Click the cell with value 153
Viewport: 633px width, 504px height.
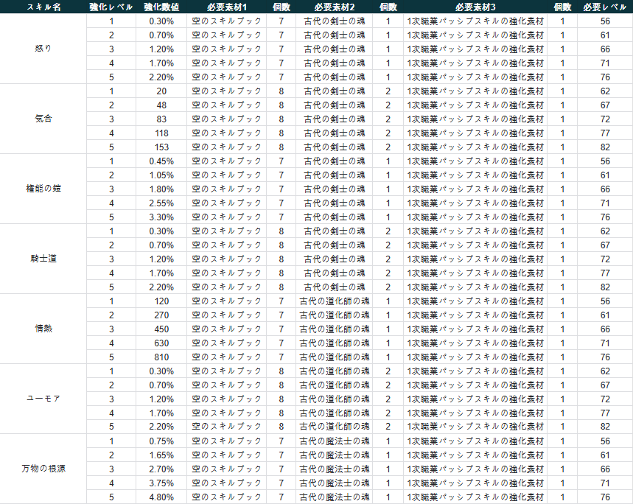161,147
